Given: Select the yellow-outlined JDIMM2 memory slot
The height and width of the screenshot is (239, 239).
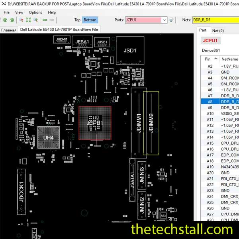Looking at the screenshot, I should [151, 123].
